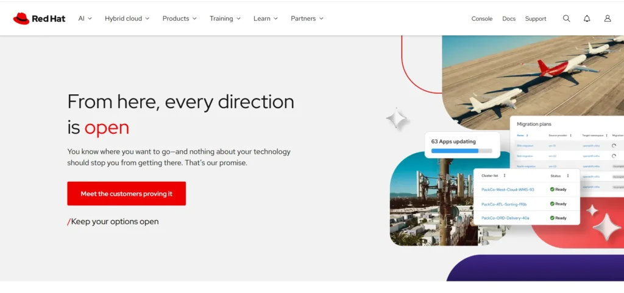Go to Console in top navigation
Screen dimensions: 624x293
point(482,19)
